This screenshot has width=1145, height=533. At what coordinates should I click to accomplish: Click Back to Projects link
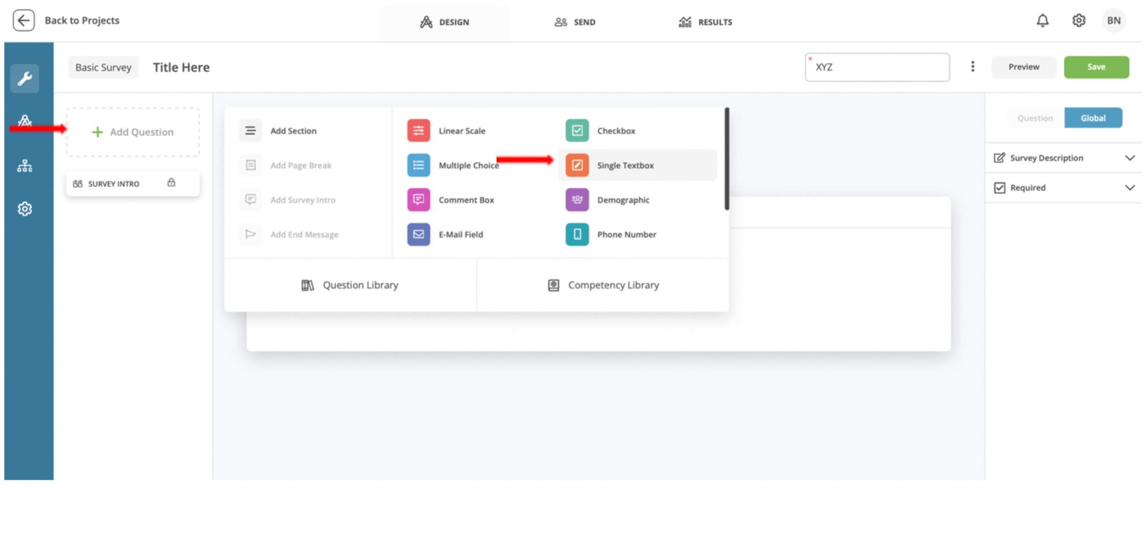pyautogui.click(x=82, y=21)
